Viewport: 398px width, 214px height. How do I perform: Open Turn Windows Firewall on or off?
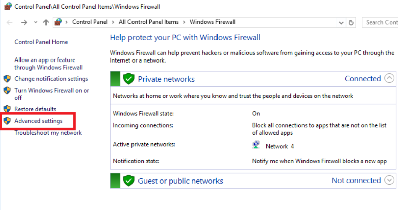point(52,94)
